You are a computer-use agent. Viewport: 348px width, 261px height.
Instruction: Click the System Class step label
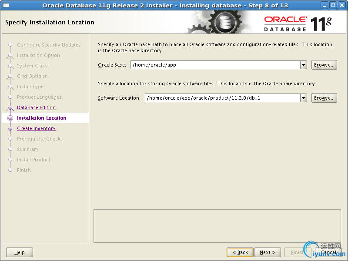pos(32,66)
